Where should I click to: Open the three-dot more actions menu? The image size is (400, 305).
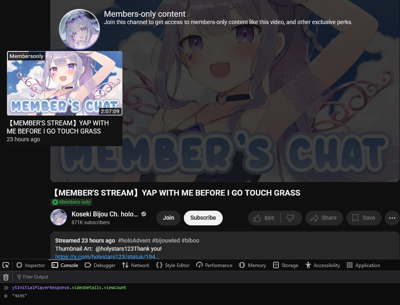click(392, 218)
